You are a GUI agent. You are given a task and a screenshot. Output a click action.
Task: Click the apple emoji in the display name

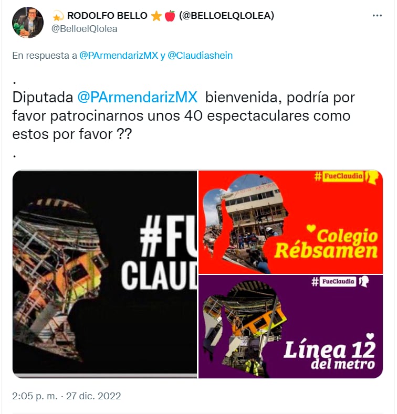tap(170, 16)
